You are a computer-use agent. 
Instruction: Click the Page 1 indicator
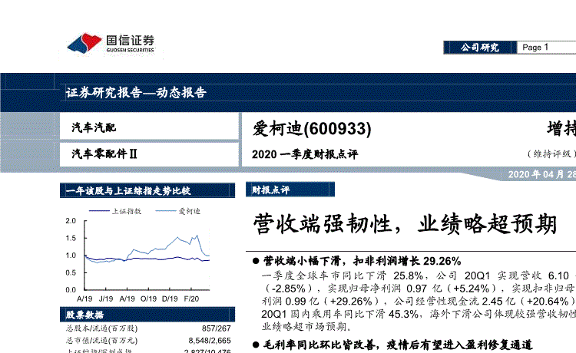pos(535,48)
